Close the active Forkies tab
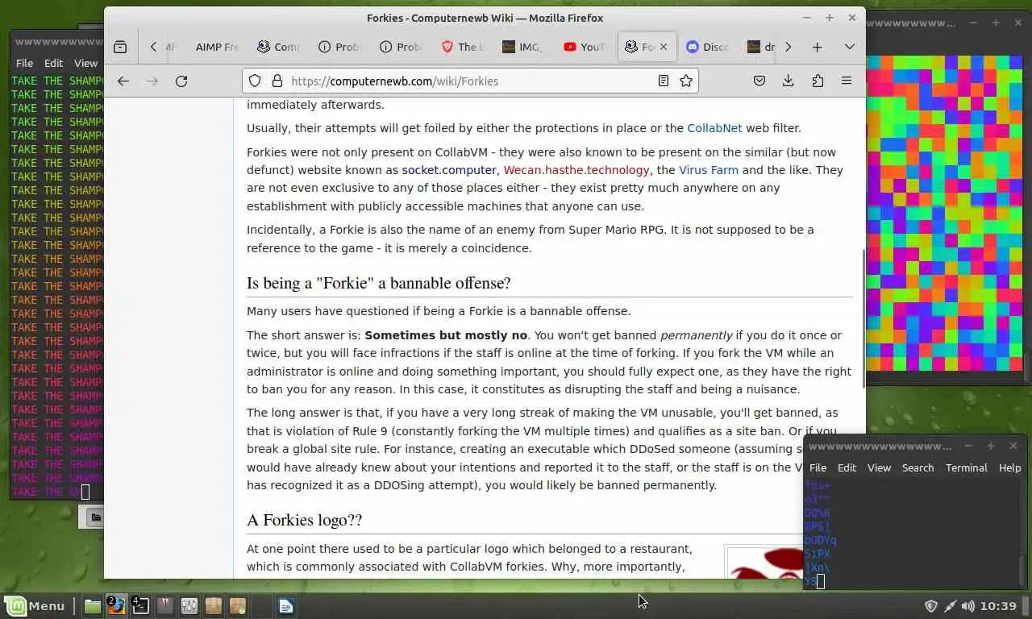 coord(664,47)
